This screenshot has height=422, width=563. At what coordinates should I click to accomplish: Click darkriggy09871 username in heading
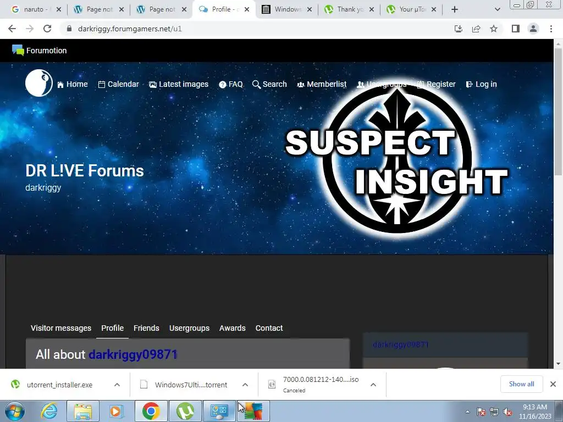[x=133, y=354]
